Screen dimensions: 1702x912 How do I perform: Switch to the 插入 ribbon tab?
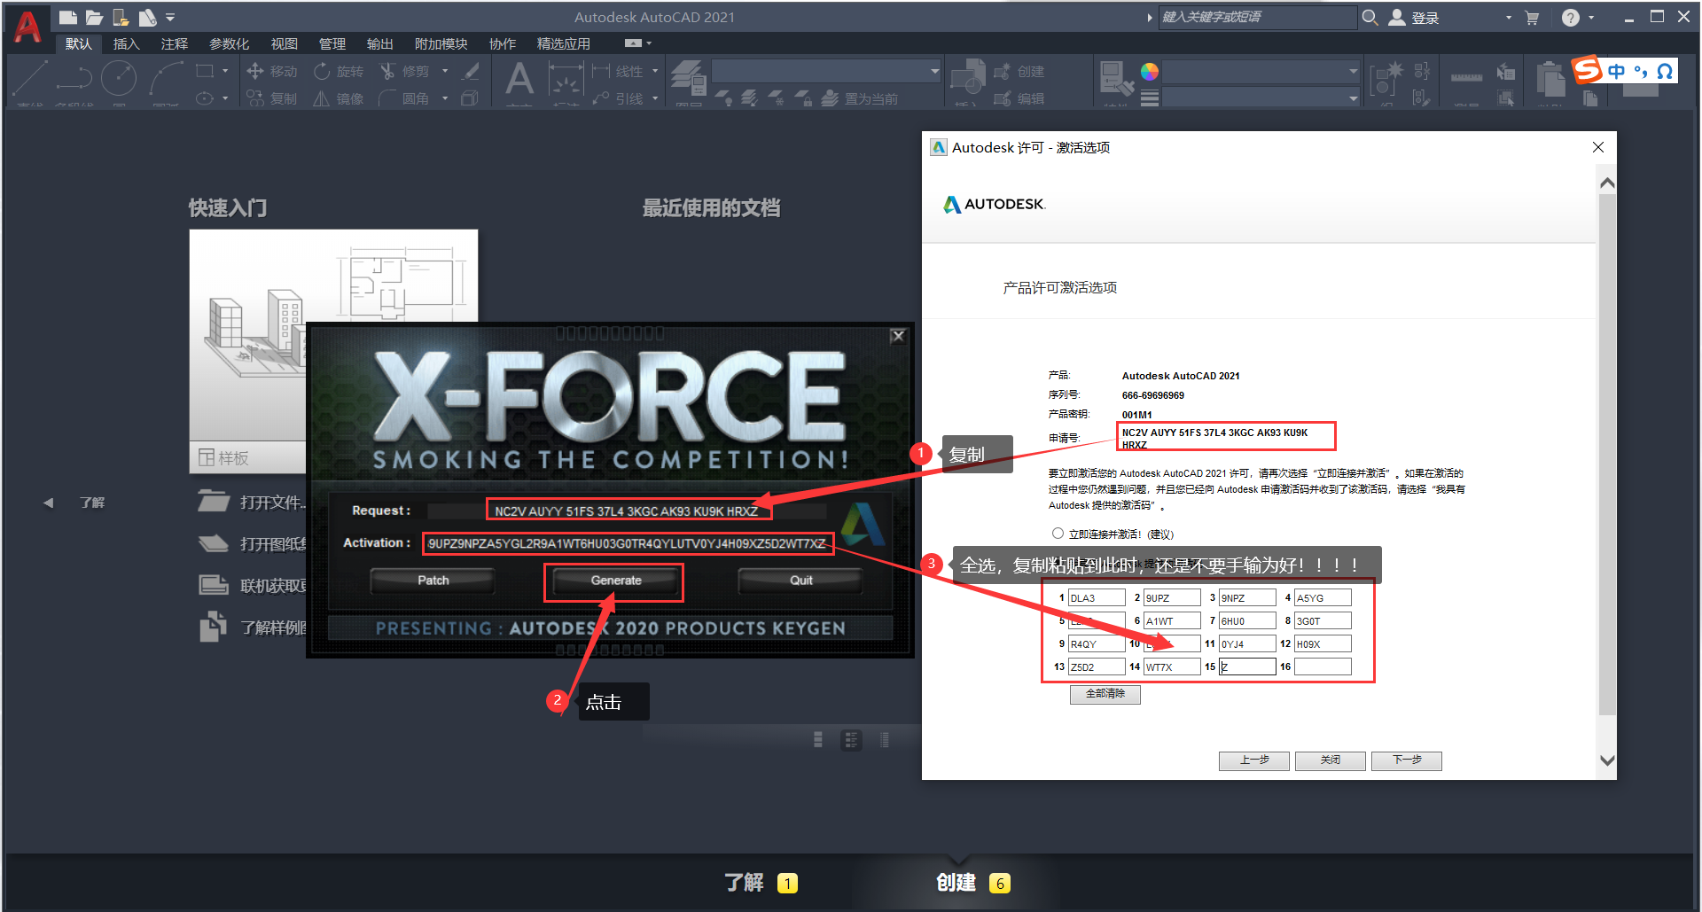(x=126, y=43)
